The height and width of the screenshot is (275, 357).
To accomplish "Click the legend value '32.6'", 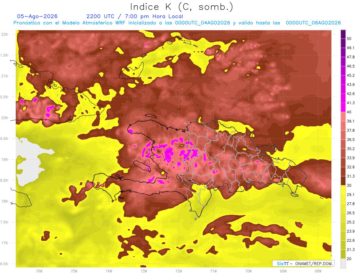I will pyautogui.click(x=351, y=167).
